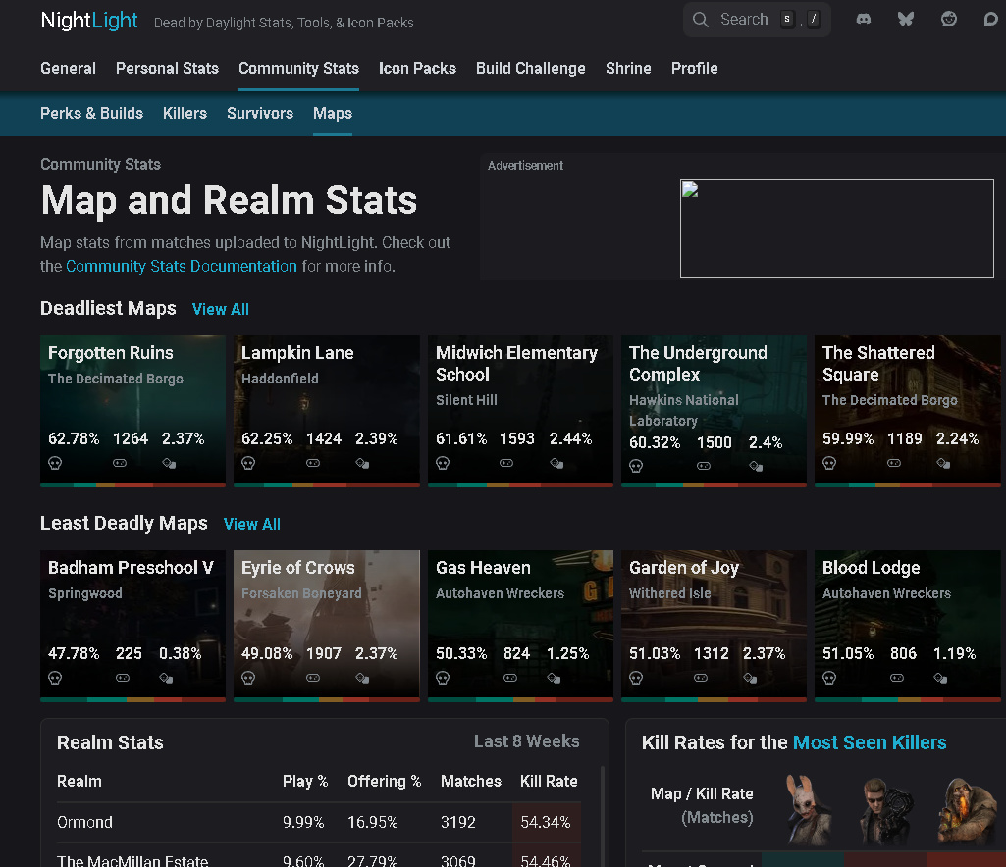Open Community Stats Documentation link
The width and height of the screenshot is (1006, 867).
tap(182, 266)
